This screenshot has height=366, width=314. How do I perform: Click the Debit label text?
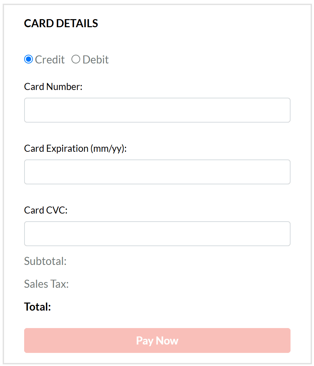[96, 59]
